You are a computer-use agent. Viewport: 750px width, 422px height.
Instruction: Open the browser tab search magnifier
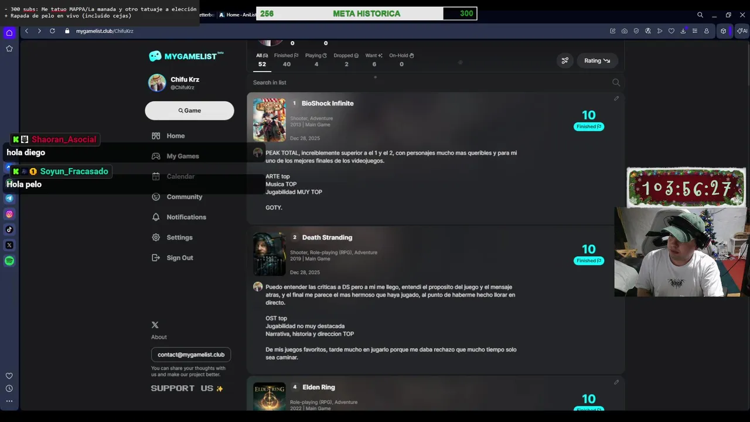(x=700, y=15)
